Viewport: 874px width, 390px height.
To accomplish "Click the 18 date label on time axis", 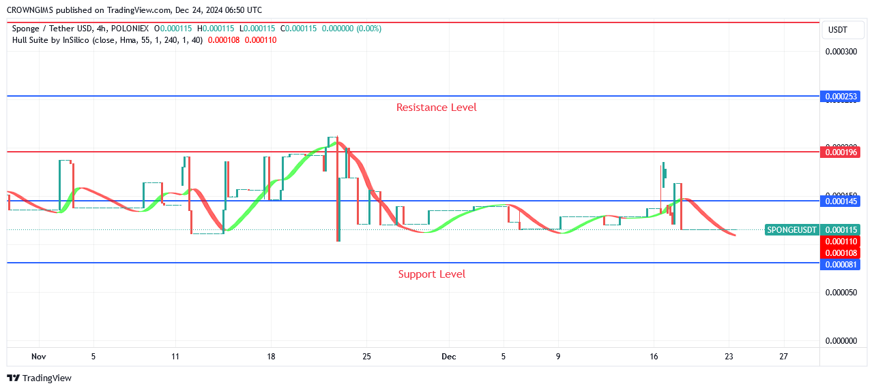I will pyautogui.click(x=271, y=356).
